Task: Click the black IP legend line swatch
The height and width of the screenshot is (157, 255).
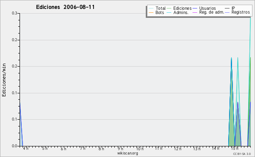Action: (x=227, y=8)
